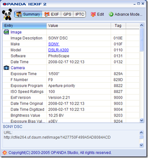Click the sun icon beside the copyright text
Viewport: 148px width, 158px height.
5,153
